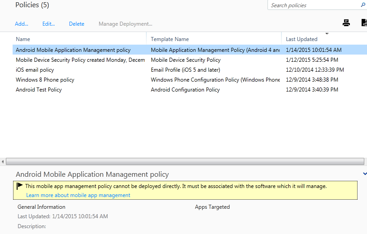Viewport: 367px width, 234px height.
Task: Click date 1/14/2015 10:01:54 AM in list
Action: pyautogui.click(x=313, y=50)
